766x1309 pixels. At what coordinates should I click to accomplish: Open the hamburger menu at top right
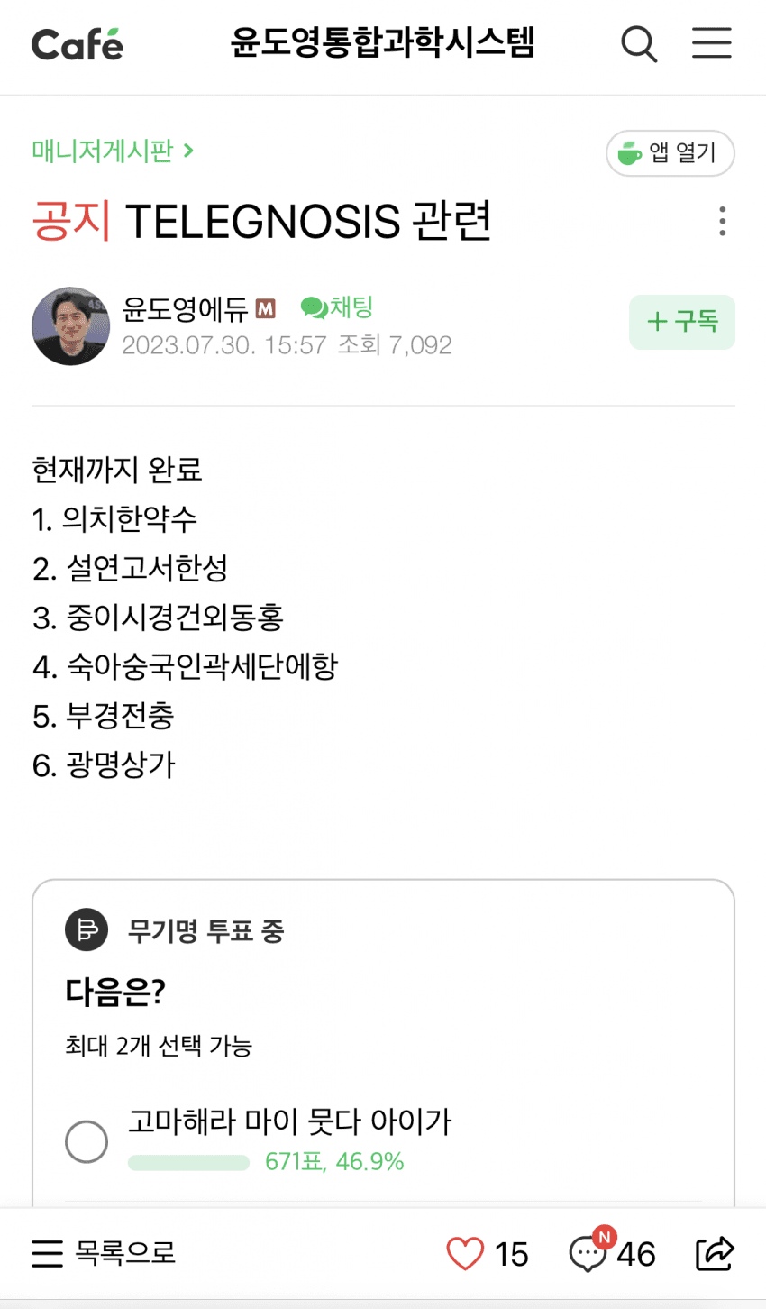coord(711,43)
